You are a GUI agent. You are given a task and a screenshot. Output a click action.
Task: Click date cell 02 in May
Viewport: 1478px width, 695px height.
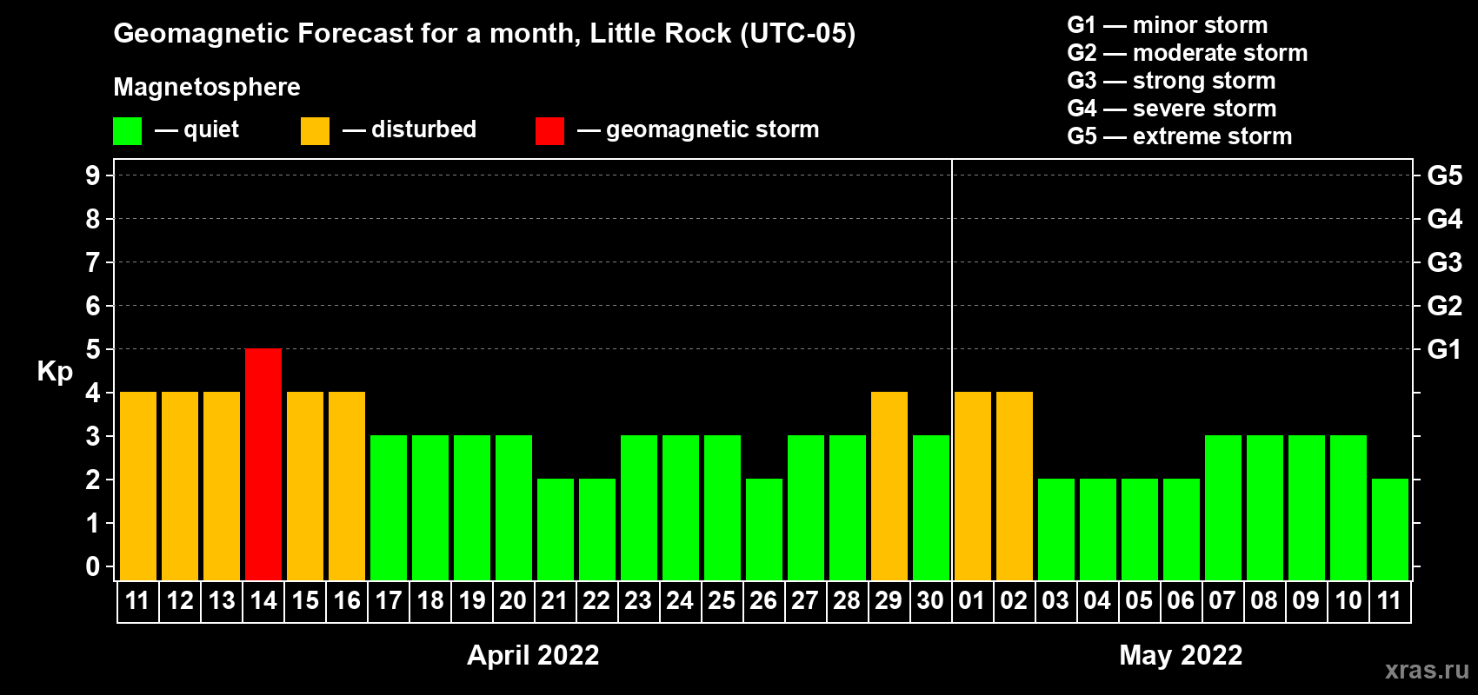(1015, 601)
